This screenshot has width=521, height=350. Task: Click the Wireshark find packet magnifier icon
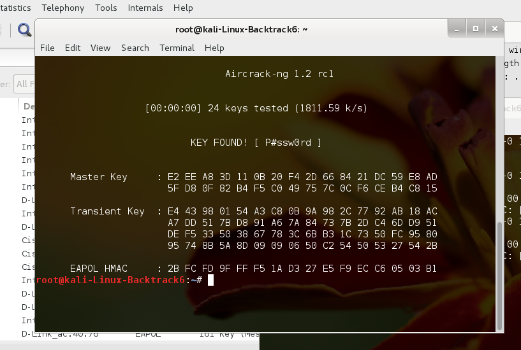tap(25, 30)
